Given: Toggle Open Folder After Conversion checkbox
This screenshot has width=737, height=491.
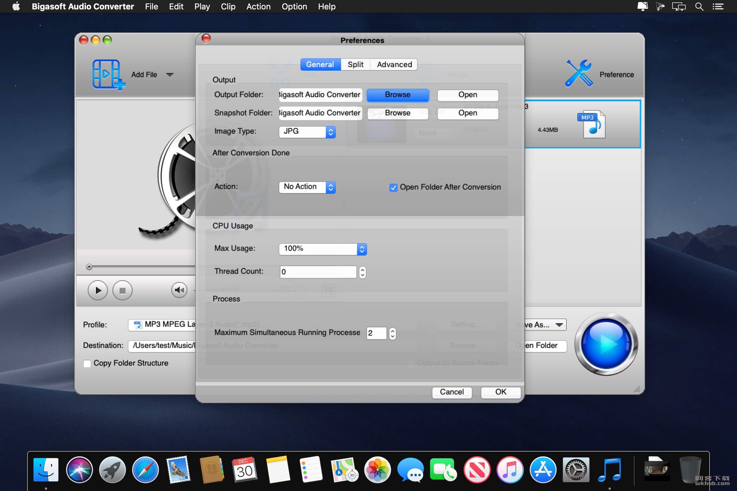Looking at the screenshot, I should click(x=393, y=188).
